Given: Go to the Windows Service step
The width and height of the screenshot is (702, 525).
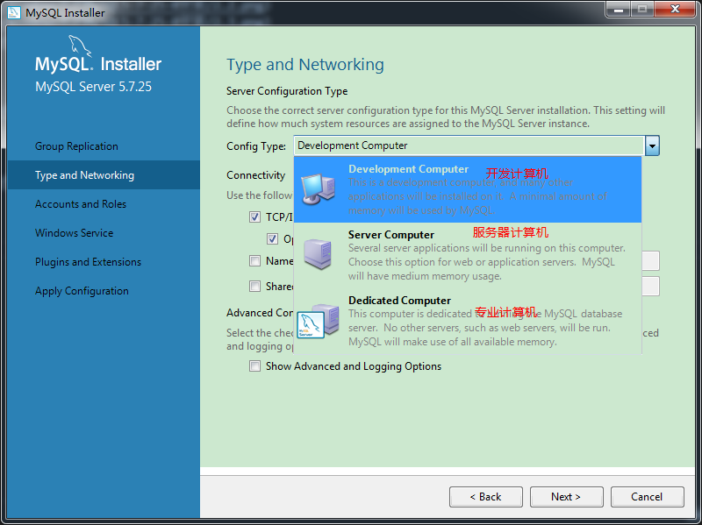Looking at the screenshot, I should [74, 233].
